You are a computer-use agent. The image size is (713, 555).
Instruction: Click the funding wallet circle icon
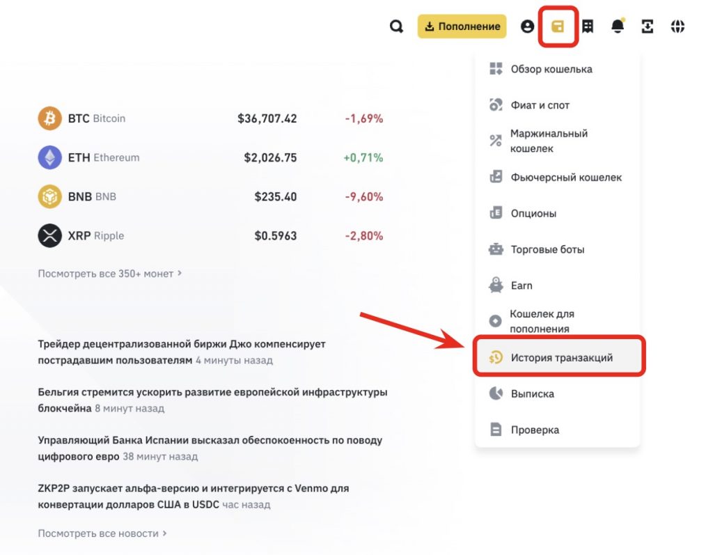pos(495,321)
